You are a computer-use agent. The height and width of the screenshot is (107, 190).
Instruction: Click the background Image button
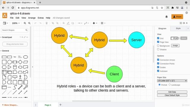pyautogui.click(x=175, y=45)
